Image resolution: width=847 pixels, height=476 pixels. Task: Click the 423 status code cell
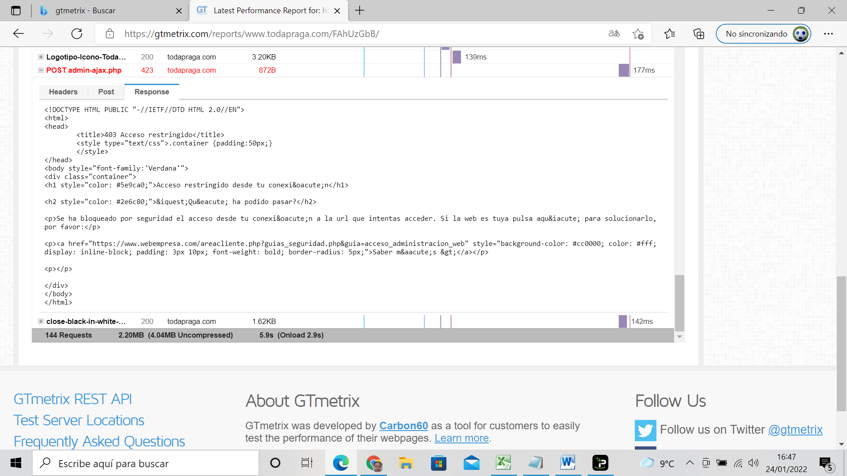147,70
